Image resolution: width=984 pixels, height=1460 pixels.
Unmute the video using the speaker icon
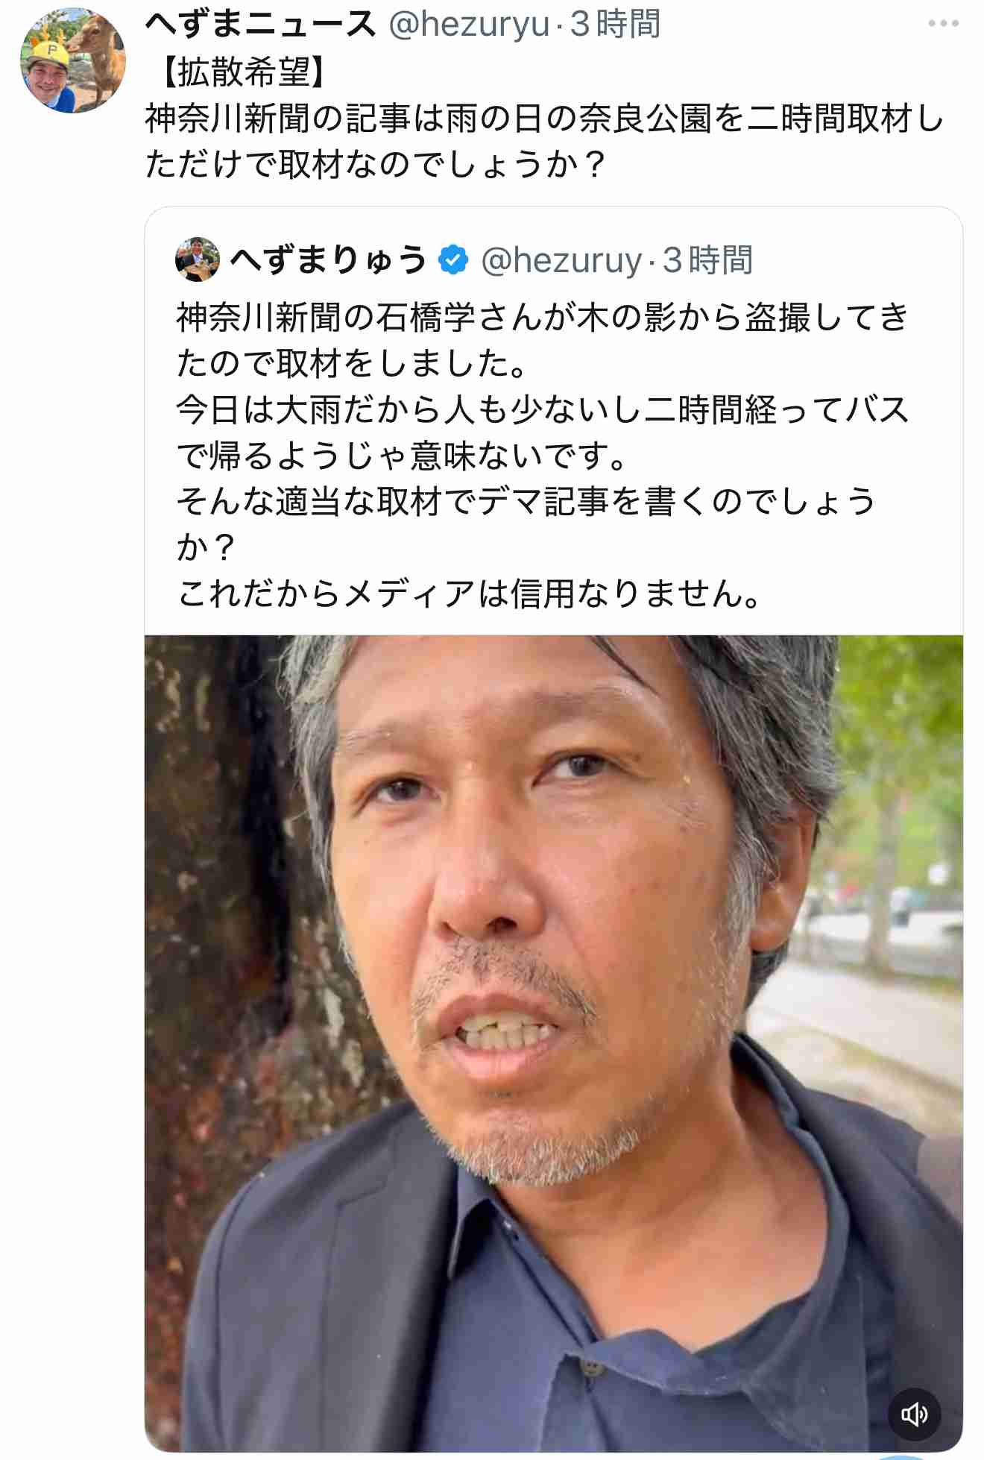pos(914,1415)
